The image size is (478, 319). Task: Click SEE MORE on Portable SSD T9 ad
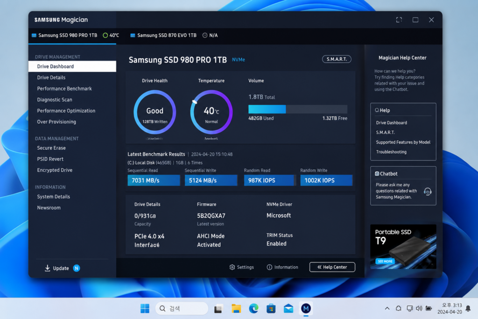point(385,262)
